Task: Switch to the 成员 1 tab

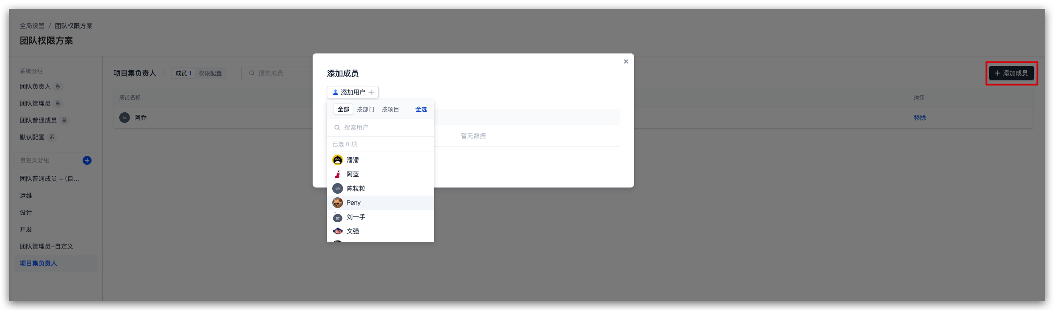Action: point(184,73)
